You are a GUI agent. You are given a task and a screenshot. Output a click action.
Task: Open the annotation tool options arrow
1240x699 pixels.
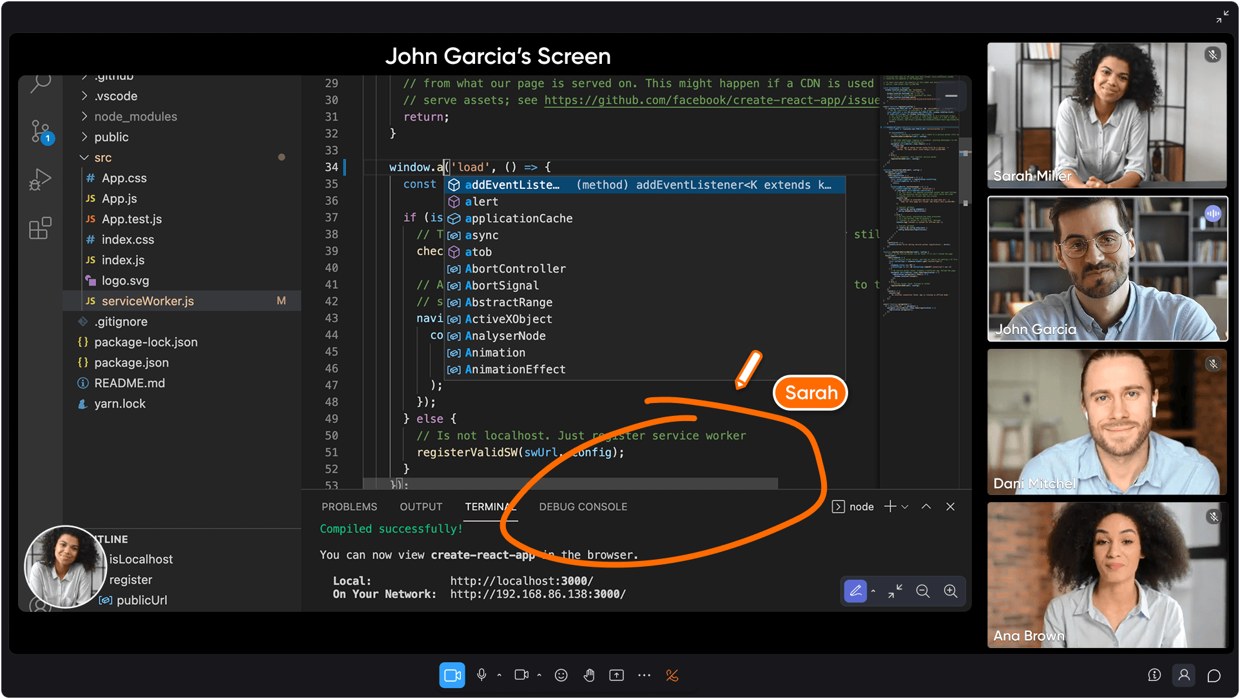coord(873,591)
